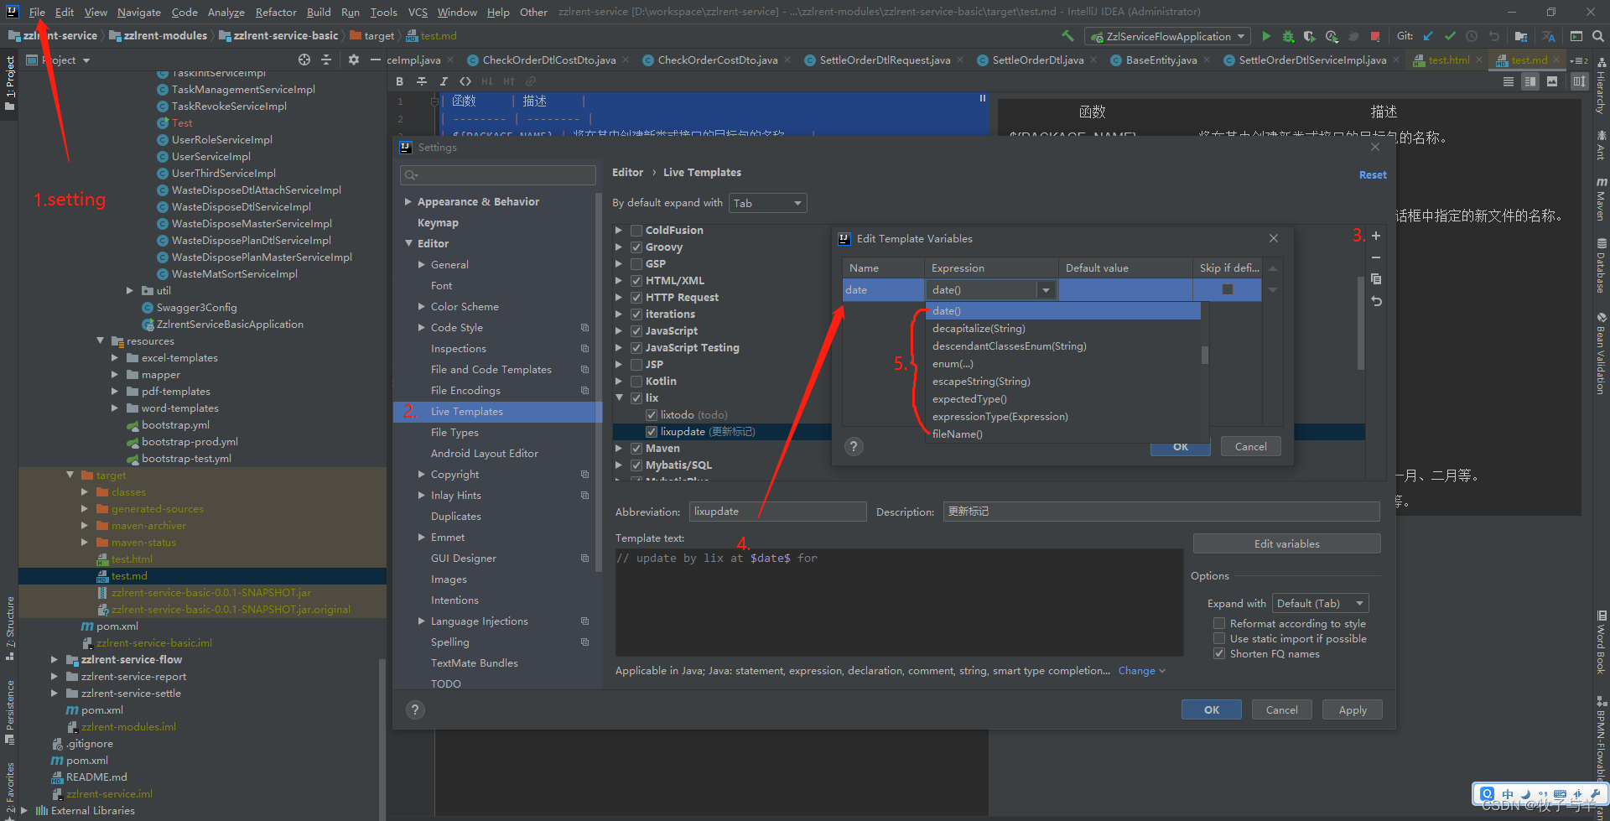
Task: Open the File menu
Action: pyautogui.click(x=37, y=12)
